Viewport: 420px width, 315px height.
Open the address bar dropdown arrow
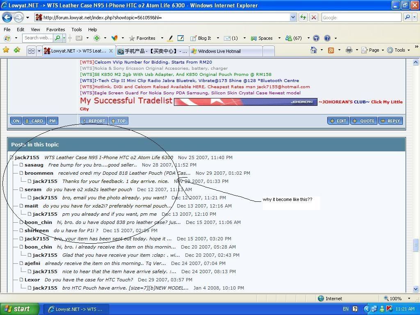[292, 17]
